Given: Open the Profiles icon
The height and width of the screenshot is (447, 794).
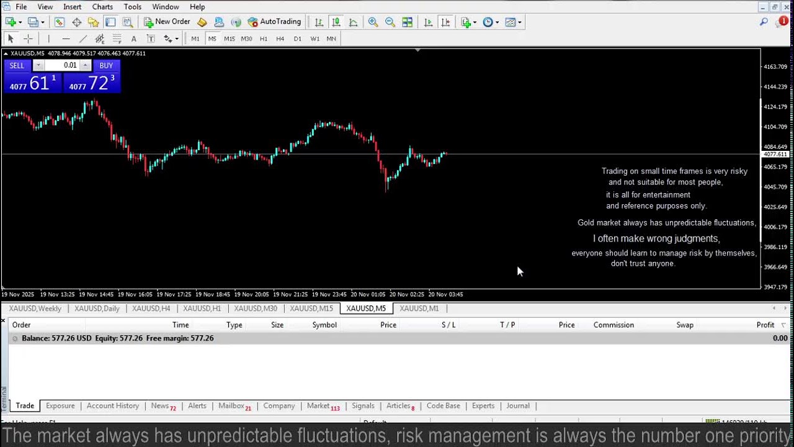Looking at the screenshot, I should pyautogui.click(x=33, y=22).
